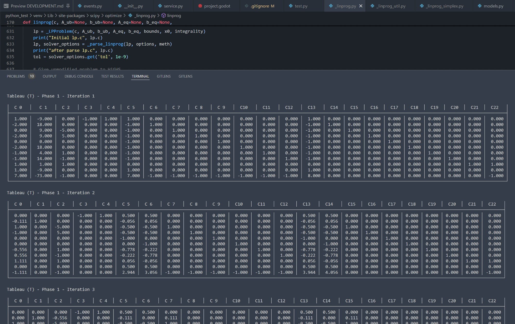Click the 14.000 value in Iteration 1 tableau
This screenshot has height=324, width=515.
point(44,159)
